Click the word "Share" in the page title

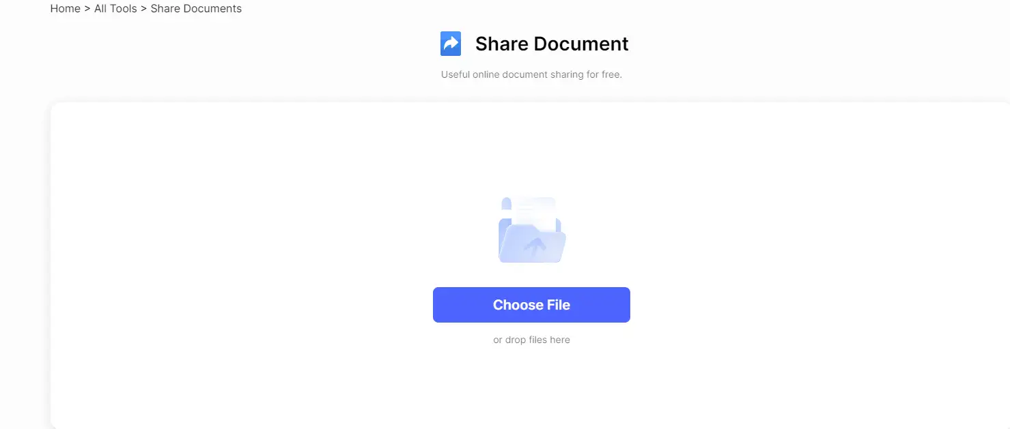click(x=502, y=44)
